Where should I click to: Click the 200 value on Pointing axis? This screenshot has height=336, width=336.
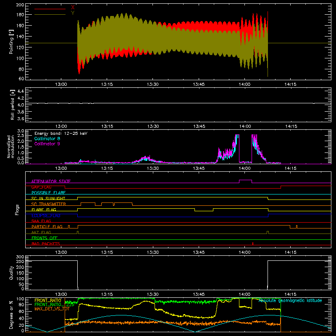click(20, 5)
